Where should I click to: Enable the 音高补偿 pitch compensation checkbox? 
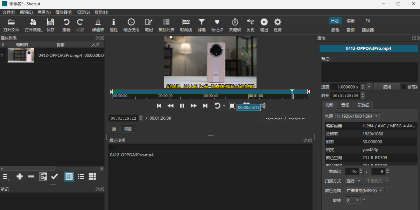click(x=404, y=87)
